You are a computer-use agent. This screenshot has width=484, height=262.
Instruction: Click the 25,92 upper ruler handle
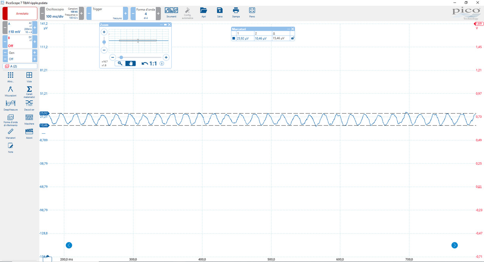click(44, 113)
